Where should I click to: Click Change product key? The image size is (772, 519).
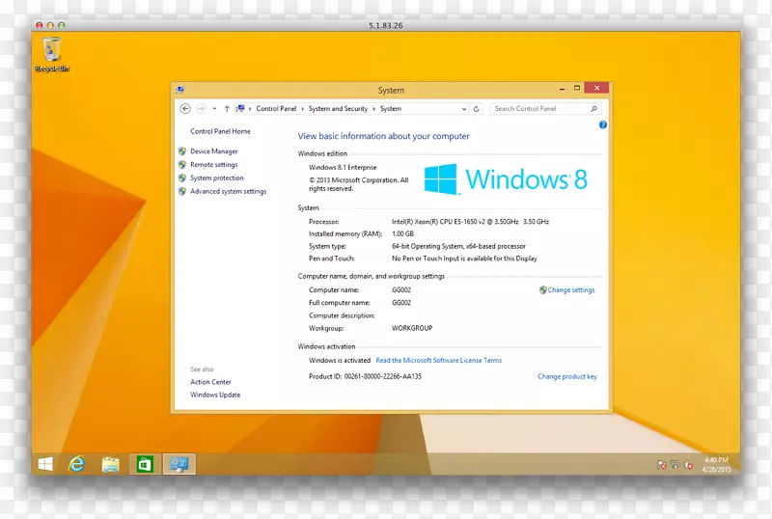567,376
